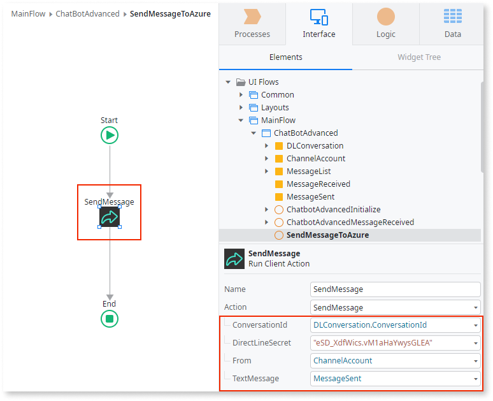Click the DirectLineSecret property label
Screen dimensions: 493x401
point(262,343)
